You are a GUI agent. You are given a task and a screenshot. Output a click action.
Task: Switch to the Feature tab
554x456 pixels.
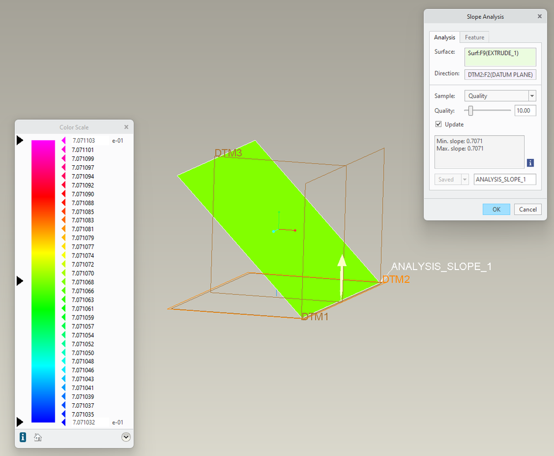pyautogui.click(x=474, y=37)
